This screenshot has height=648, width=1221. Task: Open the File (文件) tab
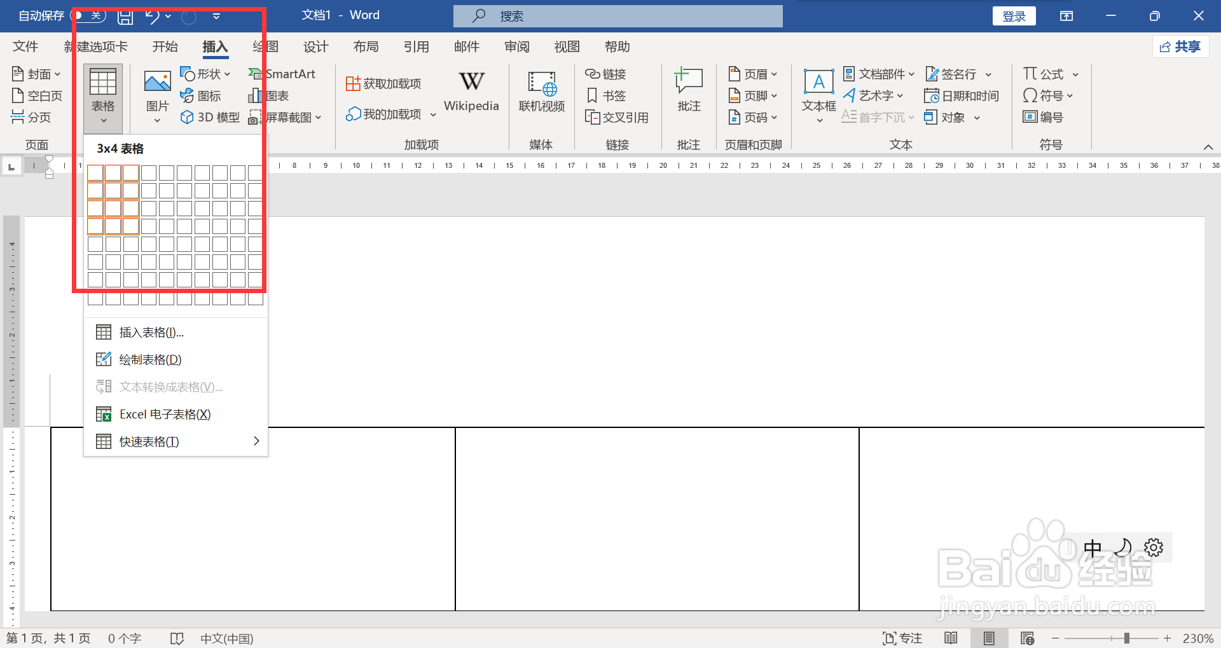click(x=25, y=46)
